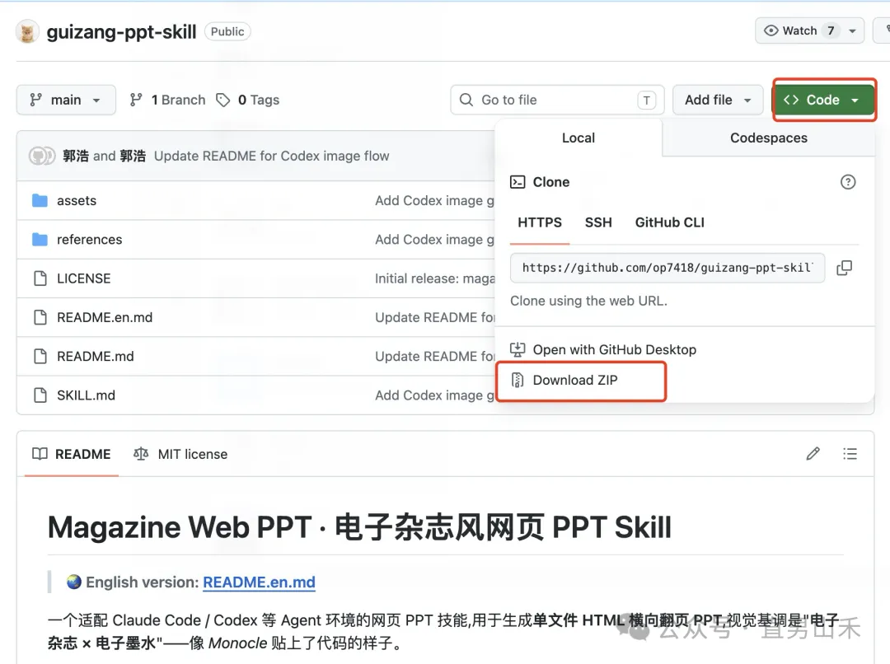This screenshot has width=890, height=664.
Task: Open the 'Initial release' commit message for LICENSE
Action: click(x=435, y=278)
